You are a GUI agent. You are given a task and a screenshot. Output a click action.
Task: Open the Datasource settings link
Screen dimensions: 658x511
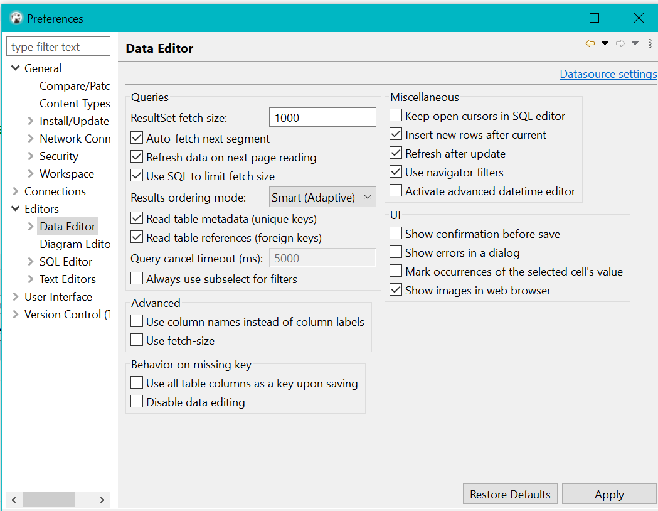(607, 73)
